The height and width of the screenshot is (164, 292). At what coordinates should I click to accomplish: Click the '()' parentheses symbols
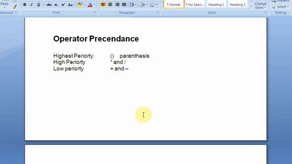coord(112,56)
